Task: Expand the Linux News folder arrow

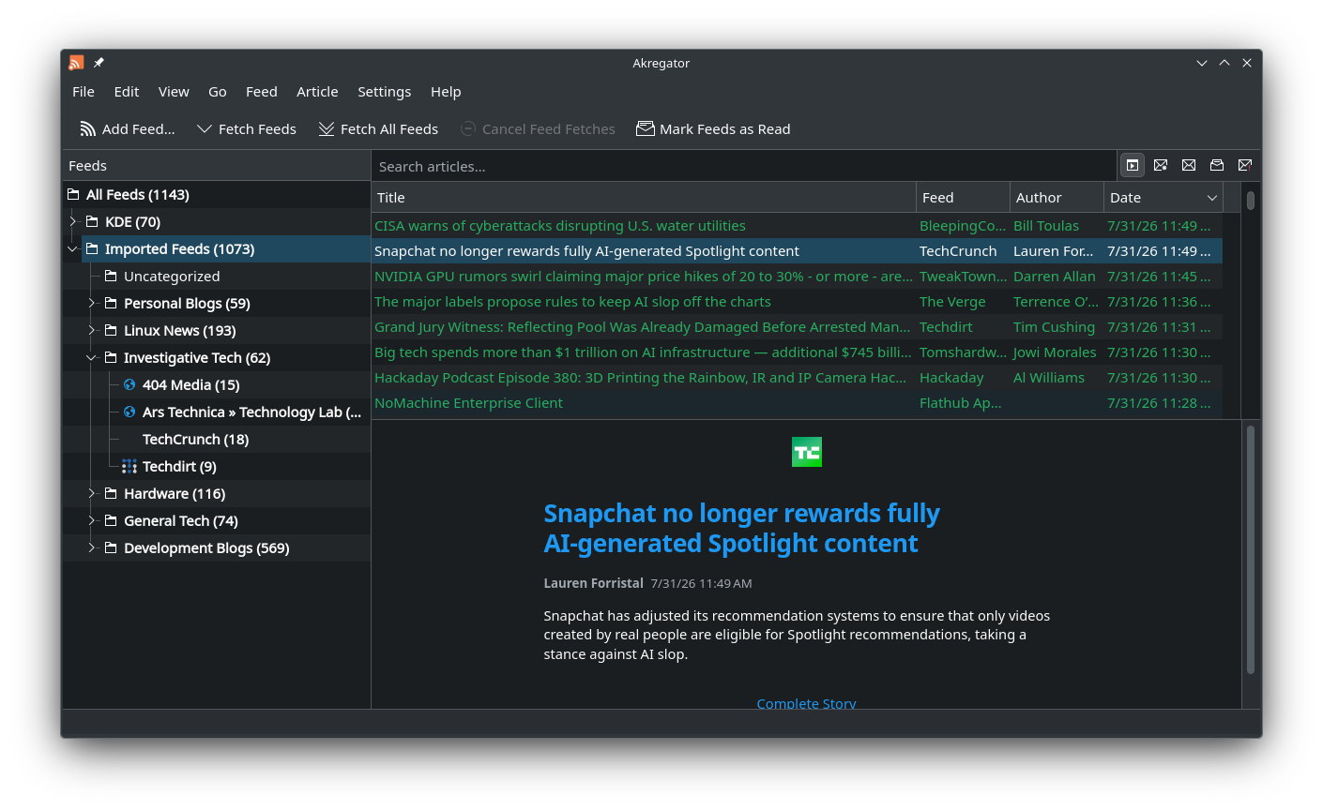Action: 92,330
